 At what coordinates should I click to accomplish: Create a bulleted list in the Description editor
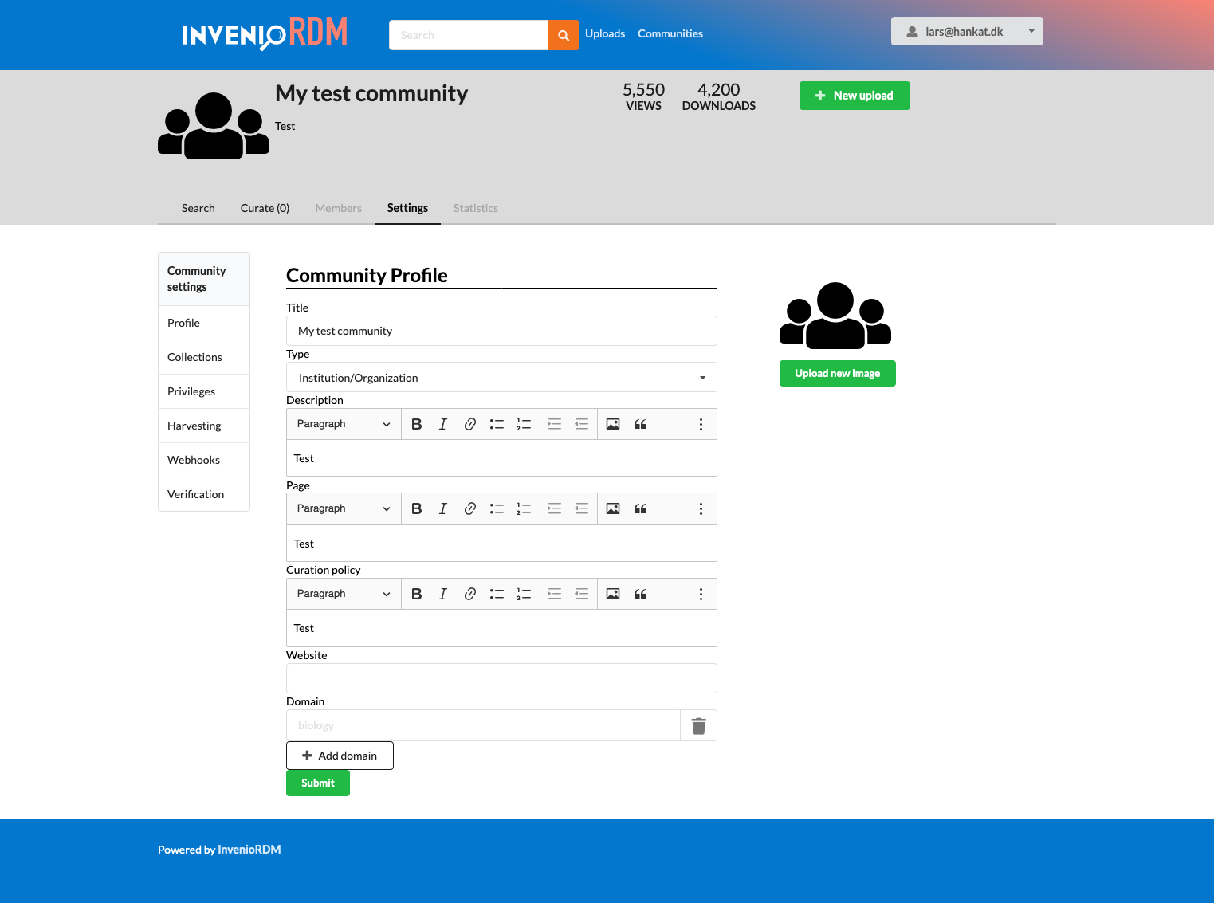pos(497,424)
